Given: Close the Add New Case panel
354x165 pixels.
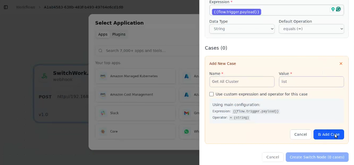Looking at the screenshot, I should pos(341,64).
